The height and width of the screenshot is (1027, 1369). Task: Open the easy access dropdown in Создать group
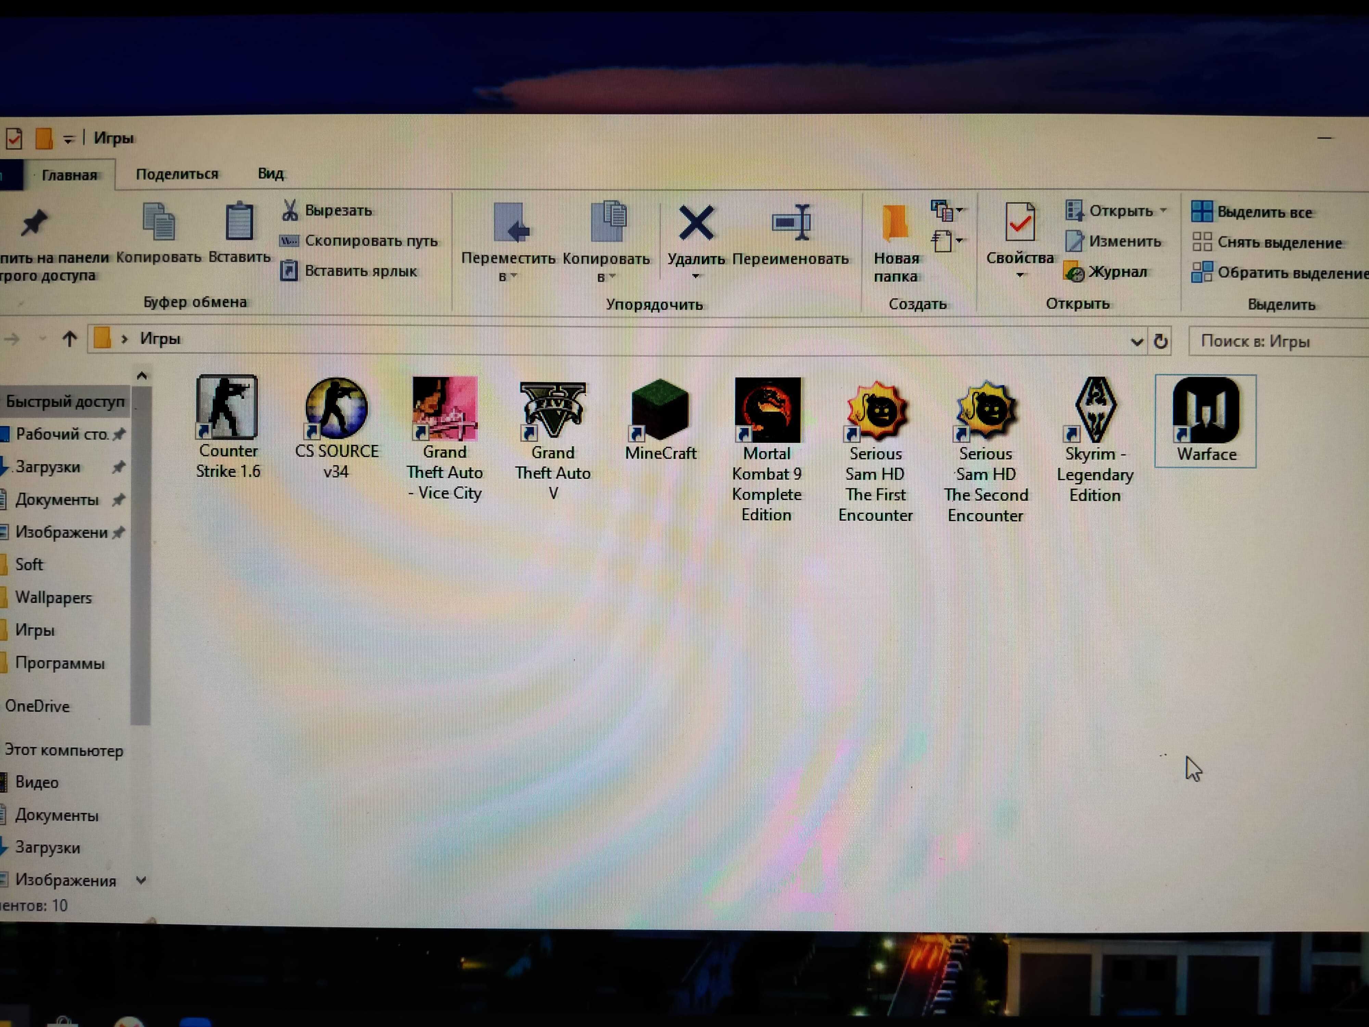point(948,241)
